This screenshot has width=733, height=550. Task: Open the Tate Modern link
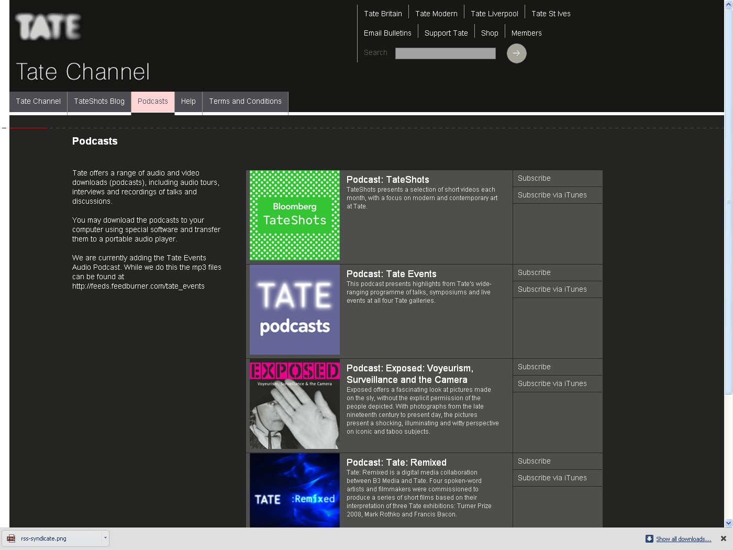coord(437,14)
